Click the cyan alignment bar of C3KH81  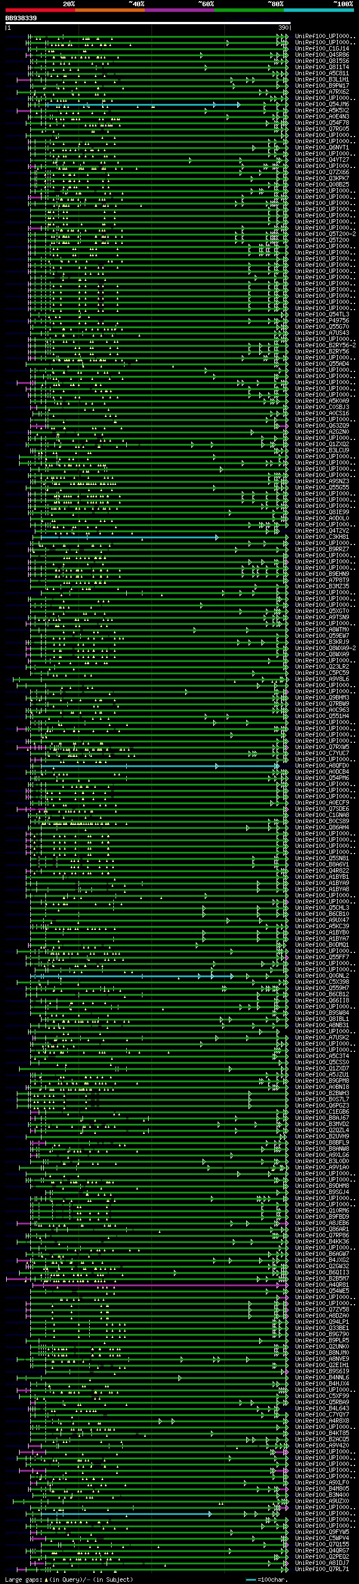130,537
